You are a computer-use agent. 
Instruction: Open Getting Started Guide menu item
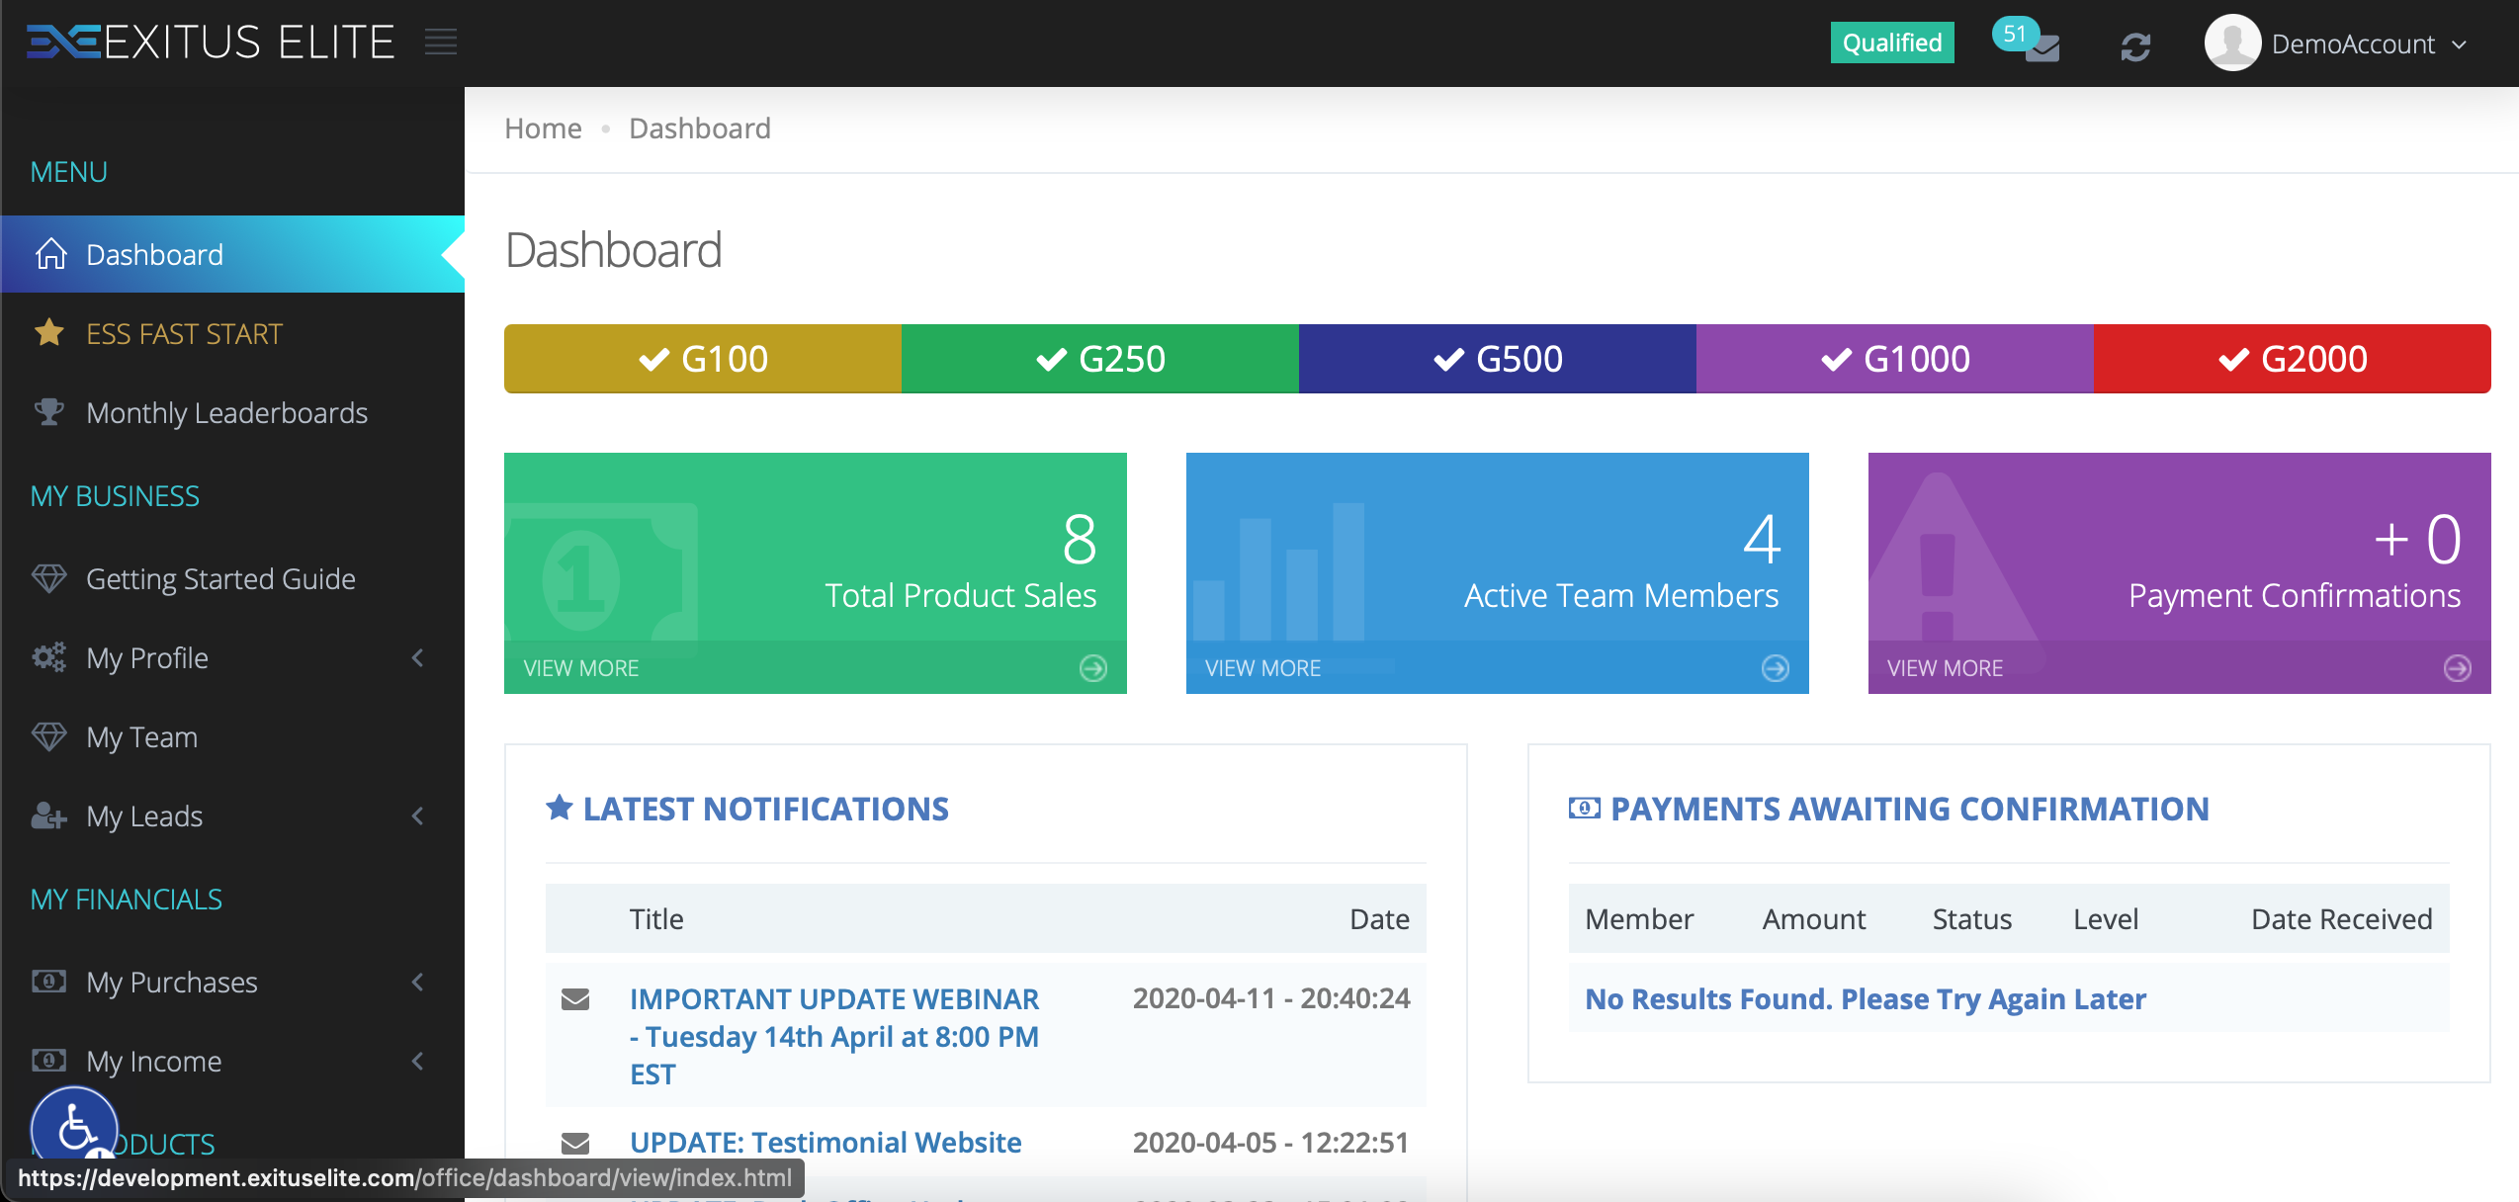[x=233, y=578]
